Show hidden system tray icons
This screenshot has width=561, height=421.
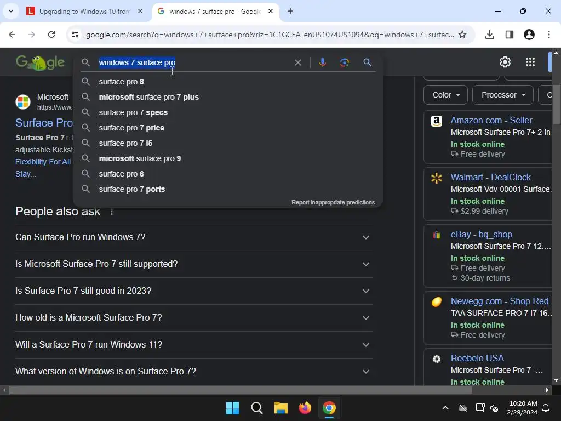click(x=445, y=408)
